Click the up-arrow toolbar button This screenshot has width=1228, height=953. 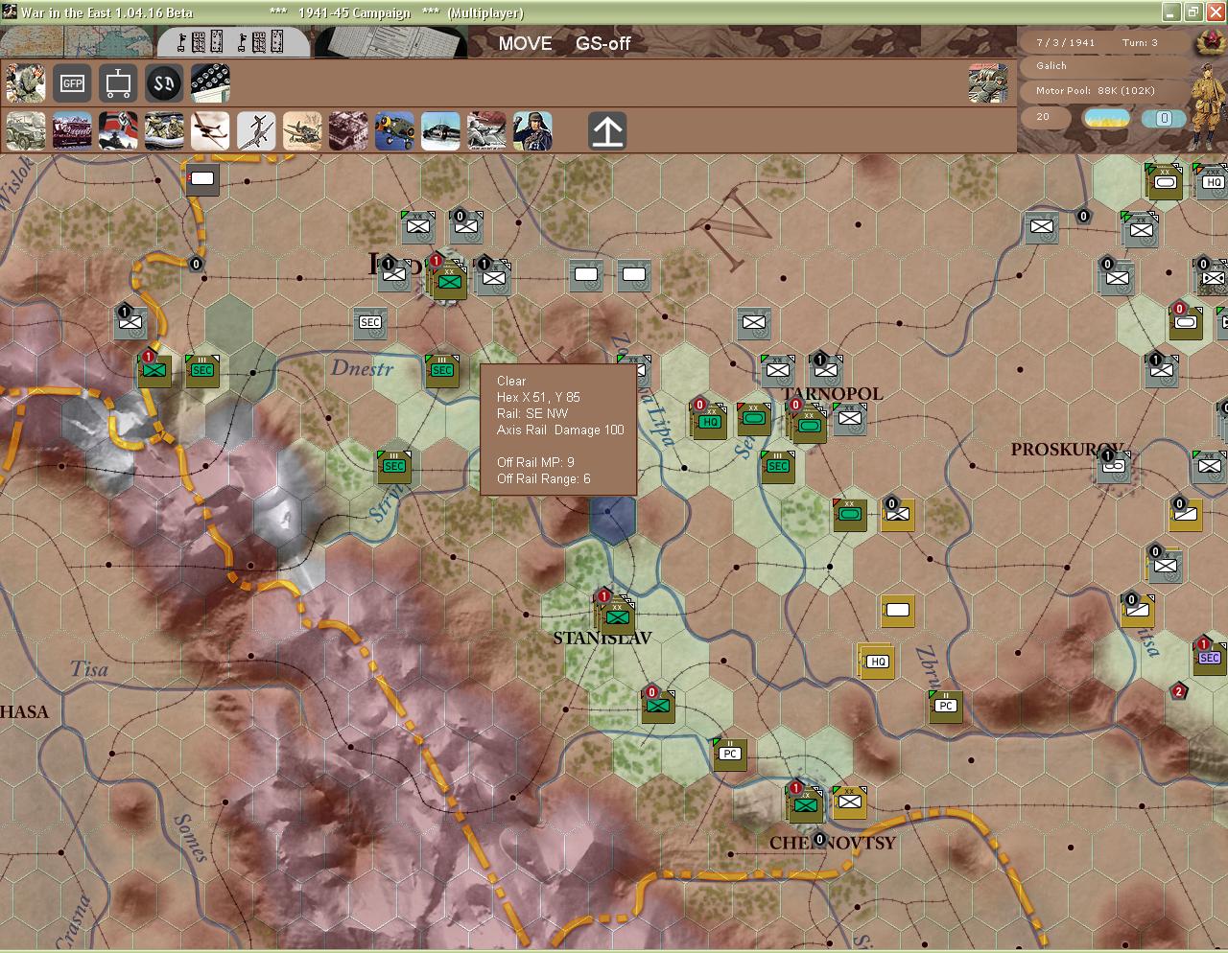click(607, 130)
